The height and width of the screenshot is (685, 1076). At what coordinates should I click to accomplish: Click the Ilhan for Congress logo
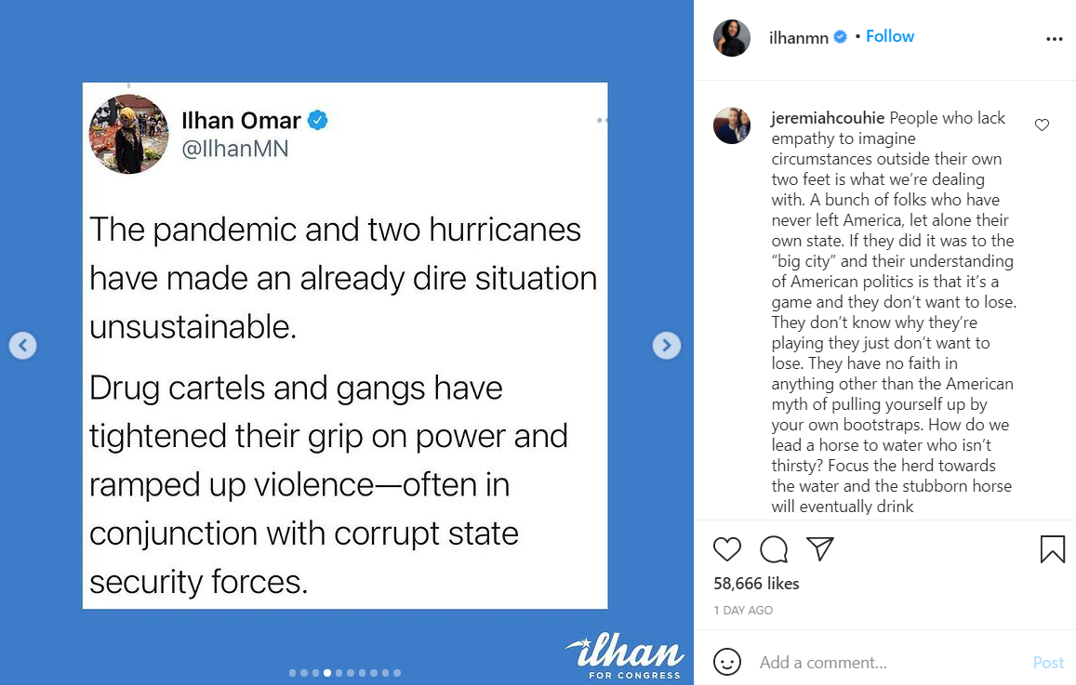point(624,658)
